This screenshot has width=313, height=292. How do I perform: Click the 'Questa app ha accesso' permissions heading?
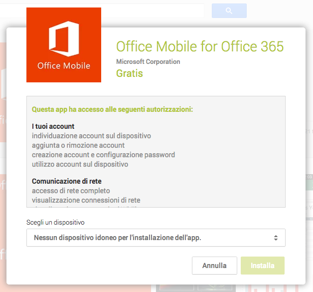tap(112, 109)
